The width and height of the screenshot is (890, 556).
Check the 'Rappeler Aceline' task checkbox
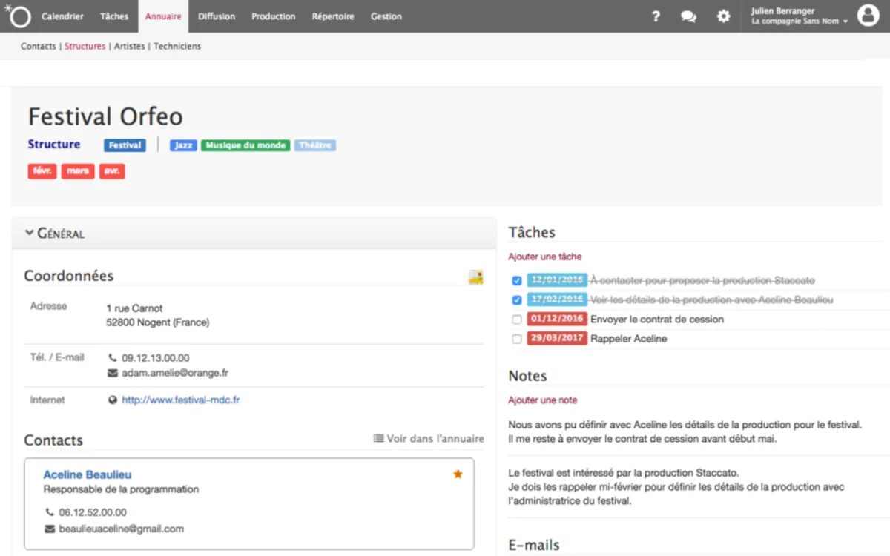click(x=517, y=339)
